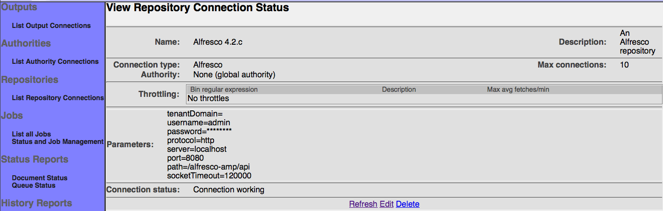Open List Authority Connections link
663x211 pixels.
(x=55, y=61)
